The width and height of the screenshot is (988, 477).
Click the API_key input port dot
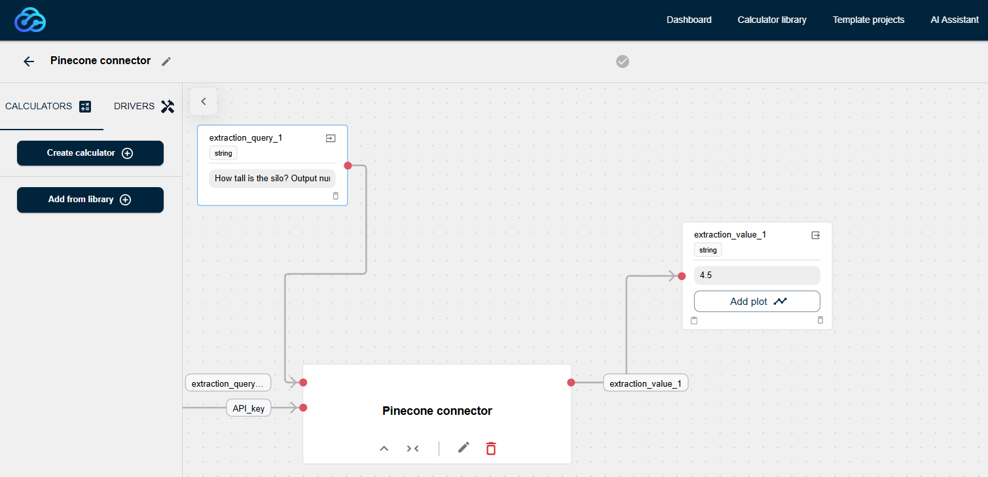pos(303,408)
